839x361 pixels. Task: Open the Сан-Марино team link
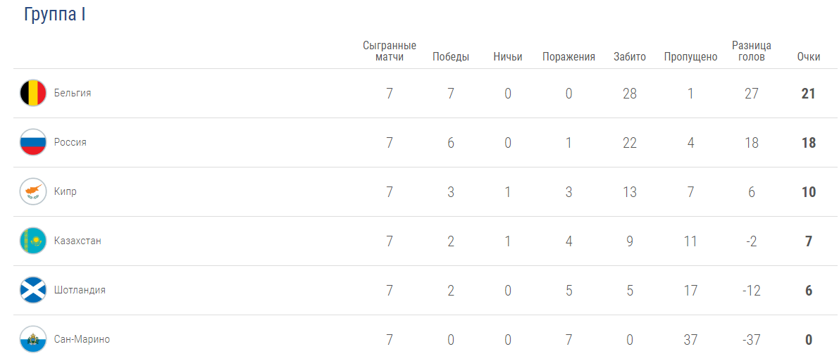[82, 339]
